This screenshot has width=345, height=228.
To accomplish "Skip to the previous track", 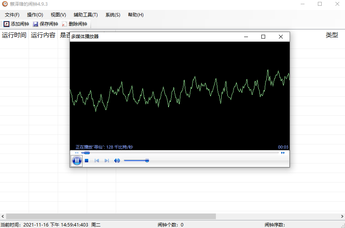I will click(97, 161).
